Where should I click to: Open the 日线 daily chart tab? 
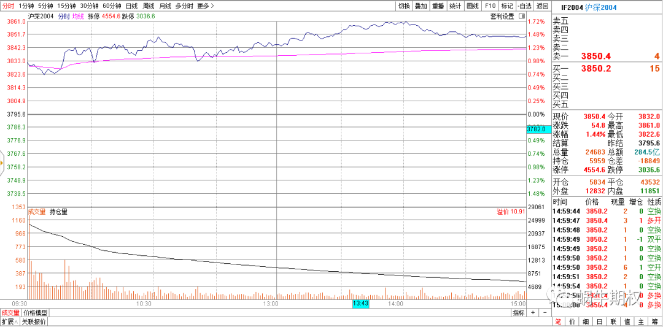pyautogui.click(x=131, y=6)
